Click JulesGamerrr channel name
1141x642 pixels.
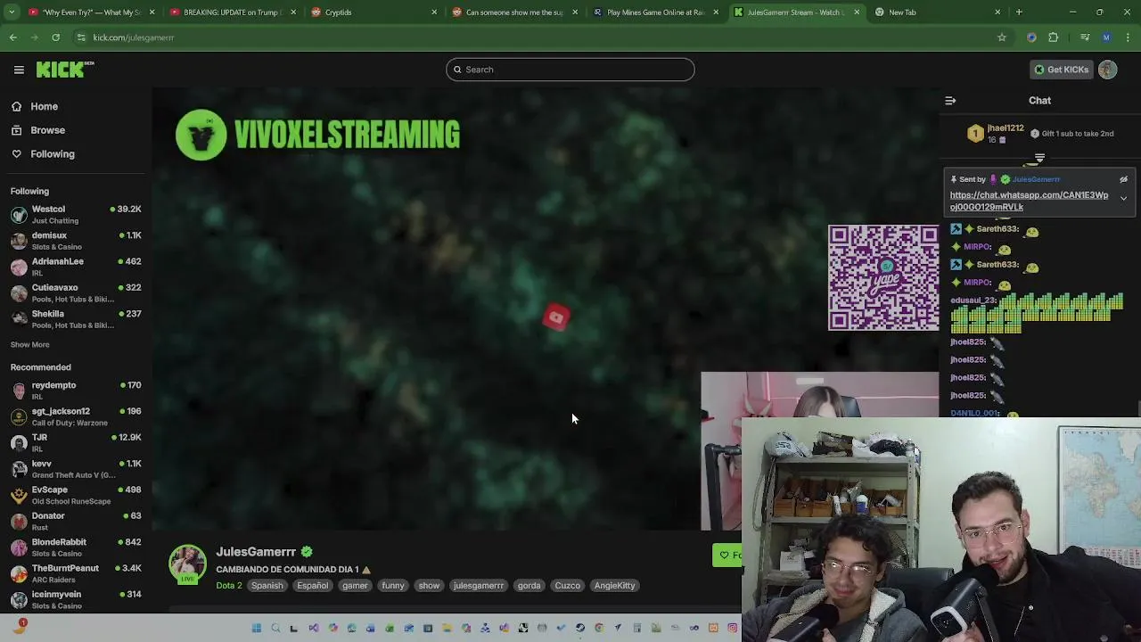coord(256,552)
